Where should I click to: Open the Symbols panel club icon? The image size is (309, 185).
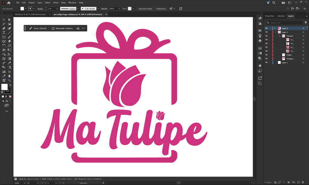260,41
